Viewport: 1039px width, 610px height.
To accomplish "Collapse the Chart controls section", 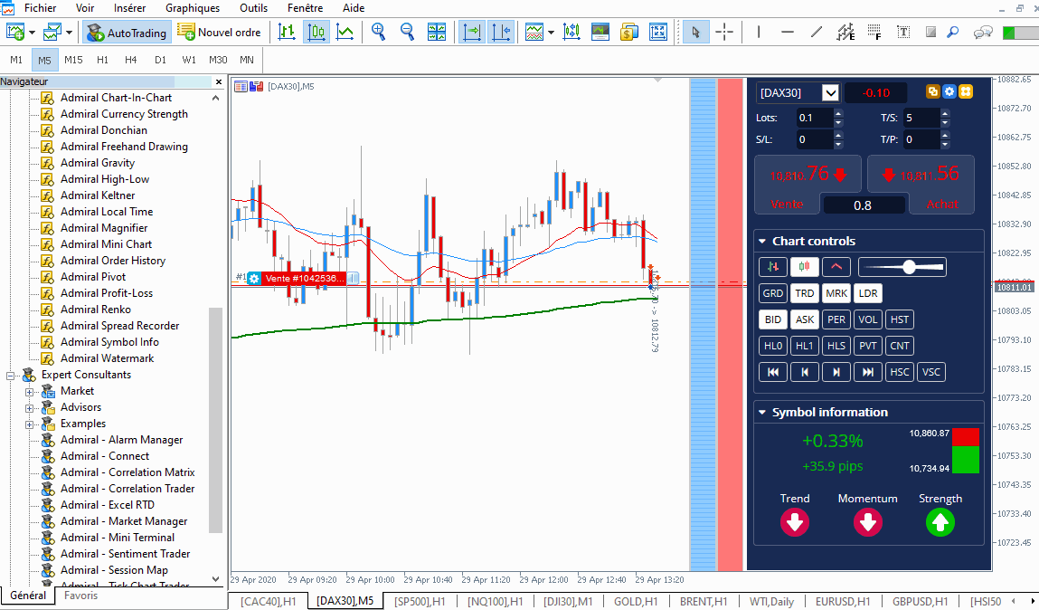I will (x=762, y=242).
